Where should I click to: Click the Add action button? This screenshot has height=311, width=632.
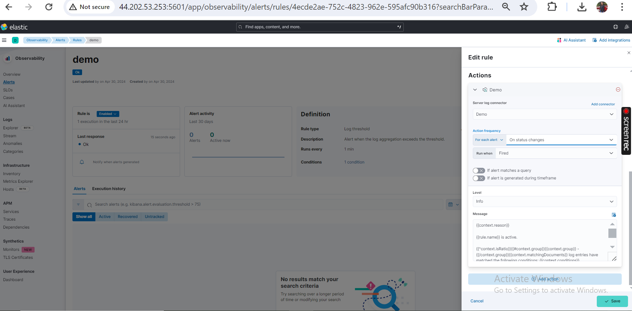pos(545,279)
